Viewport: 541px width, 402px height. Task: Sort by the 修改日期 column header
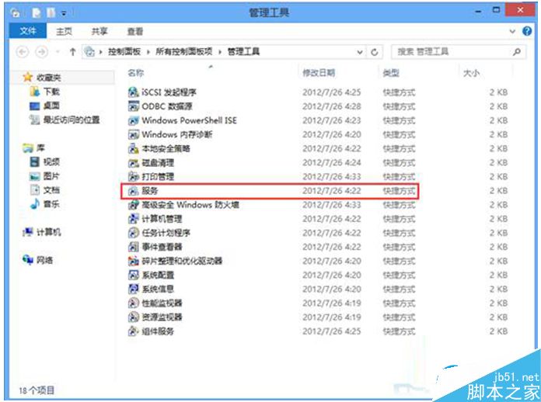click(319, 73)
